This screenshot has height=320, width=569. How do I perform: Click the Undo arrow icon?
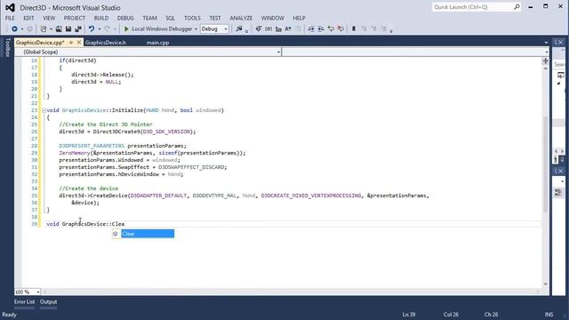point(92,29)
